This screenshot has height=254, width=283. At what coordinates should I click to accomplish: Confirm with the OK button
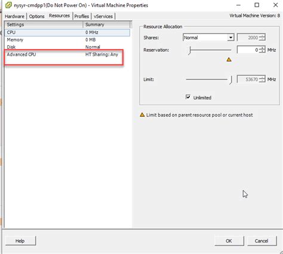coord(229,241)
